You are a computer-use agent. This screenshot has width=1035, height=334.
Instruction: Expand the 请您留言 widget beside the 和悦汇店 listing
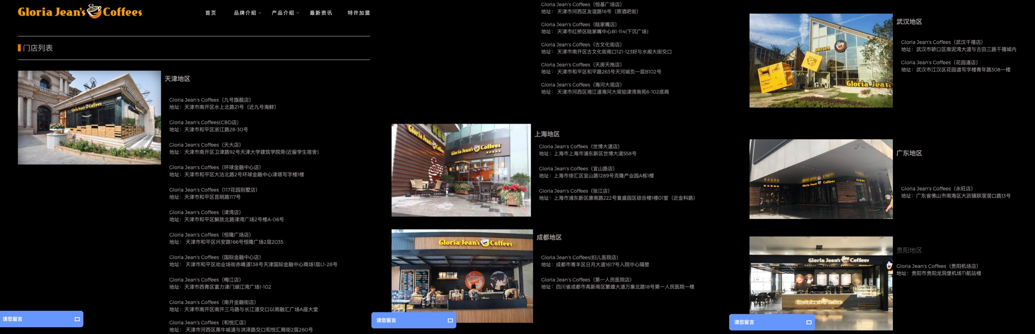pos(77,319)
